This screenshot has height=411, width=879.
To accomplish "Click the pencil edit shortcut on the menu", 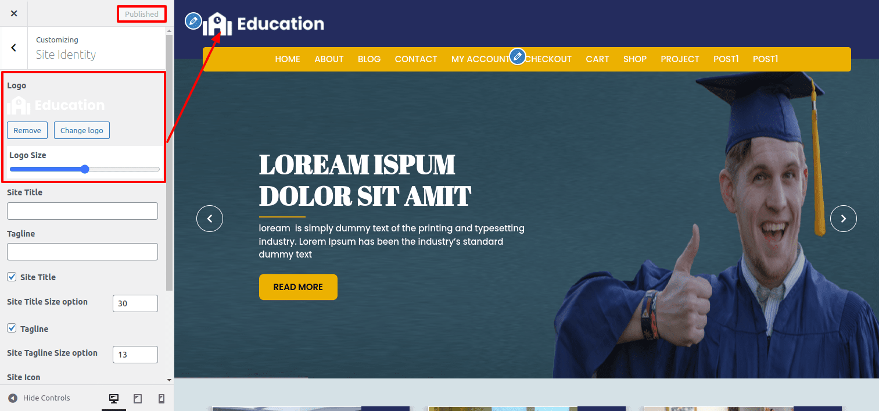I will [x=517, y=56].
